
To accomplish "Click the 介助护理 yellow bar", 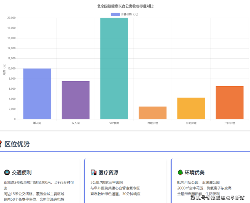I will pos(191,108).
